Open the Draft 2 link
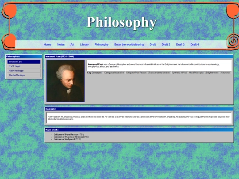This screenshot has width=239, height=179. pyautogui.click(x=166, y=45)
